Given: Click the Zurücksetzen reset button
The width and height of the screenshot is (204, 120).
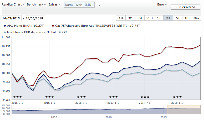Looking at the screenshot, I should tap(185, 7).
